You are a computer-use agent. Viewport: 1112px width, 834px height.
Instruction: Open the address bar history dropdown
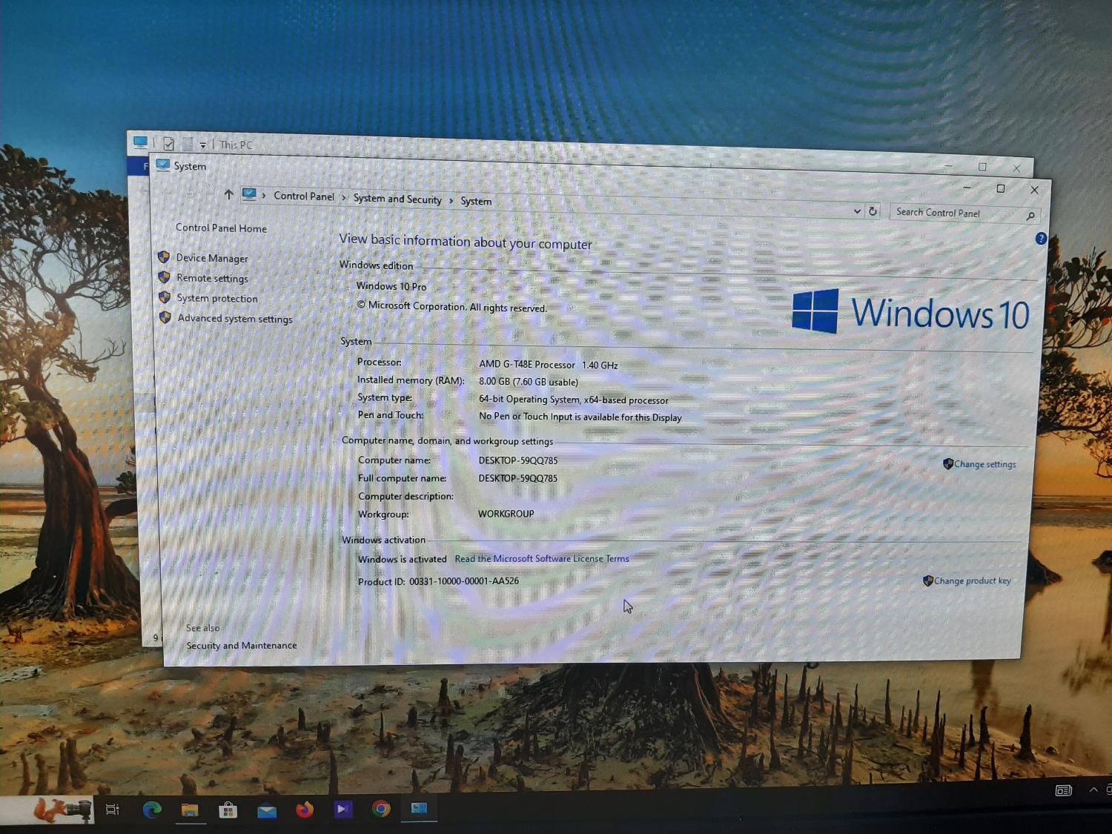coord(857,211)
